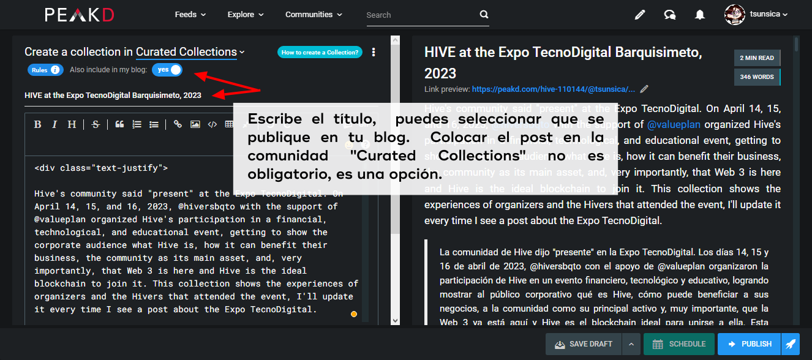The width and height of the screenshot is (812, 360).
Task: Click the Search input field
Action: pos(421,15)
